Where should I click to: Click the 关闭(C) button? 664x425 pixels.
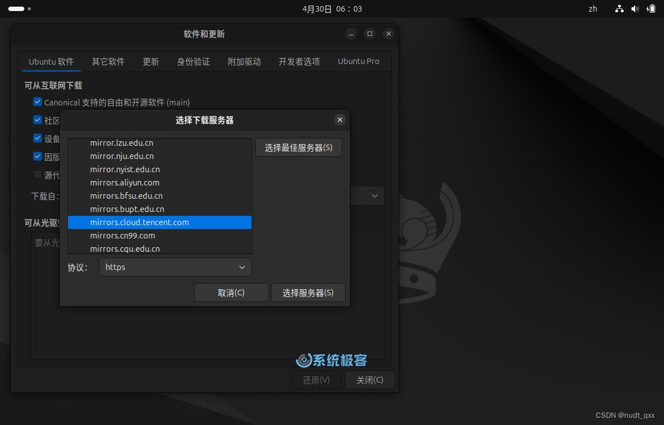(x=370, y=380)
